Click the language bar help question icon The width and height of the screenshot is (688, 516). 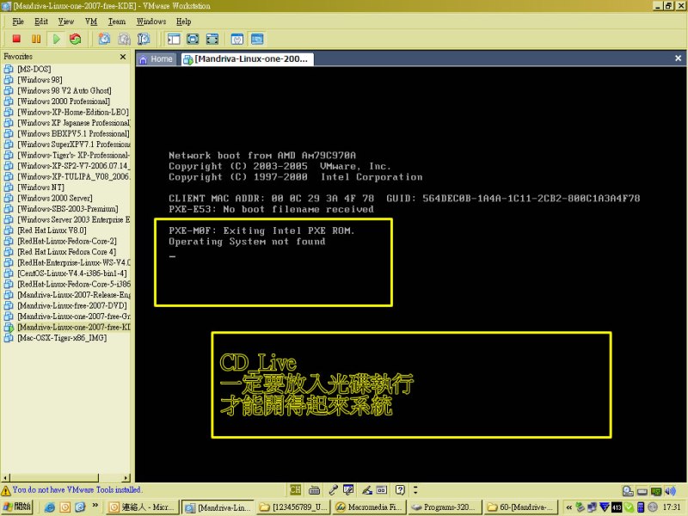pos(400,489)
